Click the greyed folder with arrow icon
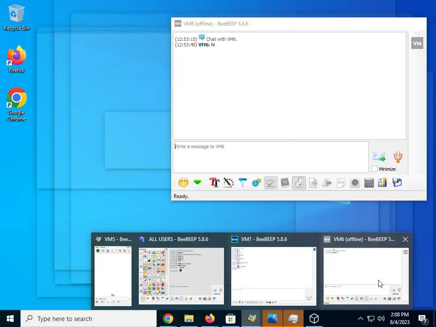 point(327,183)
